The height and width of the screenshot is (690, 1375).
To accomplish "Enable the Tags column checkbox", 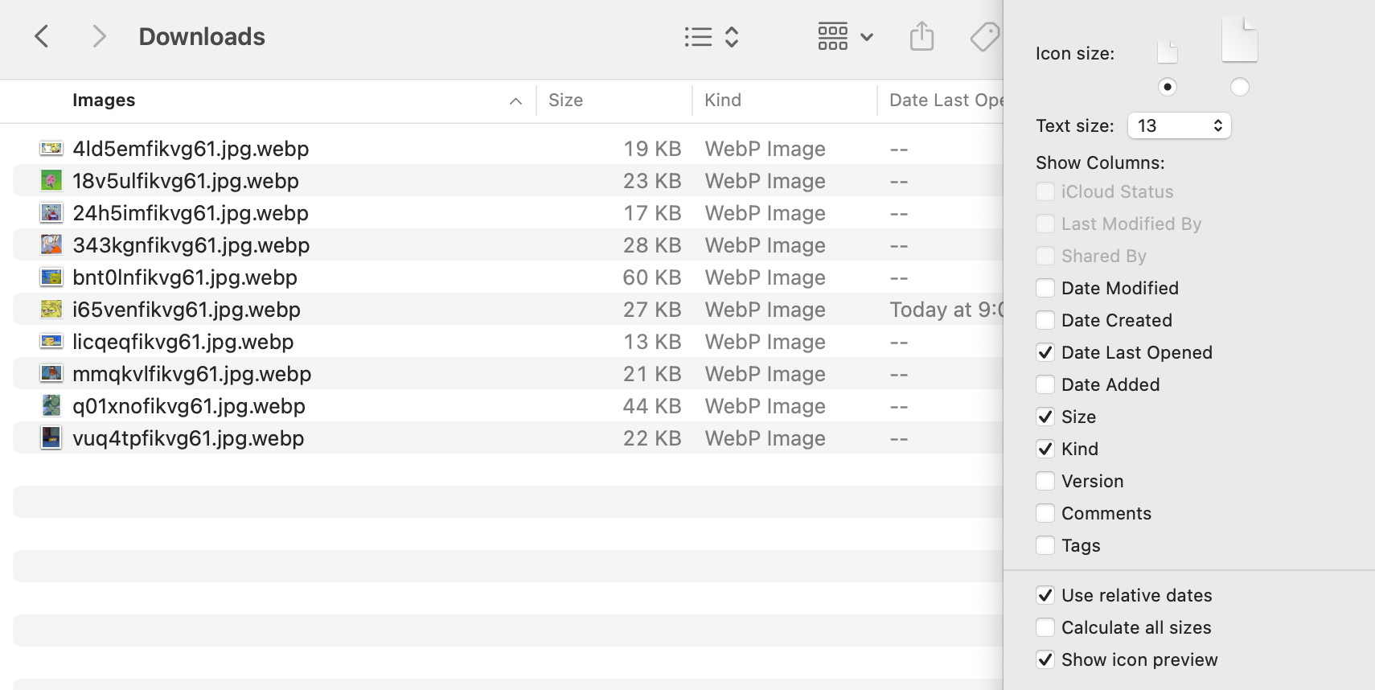I will click(1045, 545).
